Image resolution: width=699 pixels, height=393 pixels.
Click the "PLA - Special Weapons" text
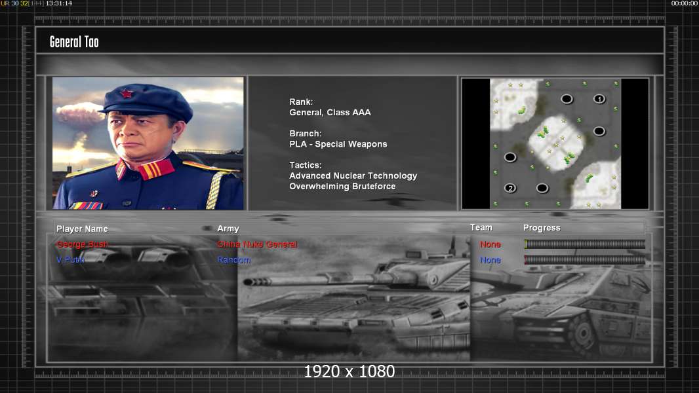[338, 144]
